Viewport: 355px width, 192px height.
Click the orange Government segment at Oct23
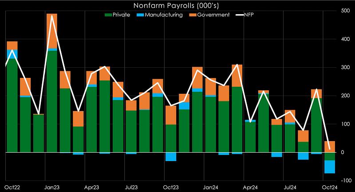click(170, 115)
